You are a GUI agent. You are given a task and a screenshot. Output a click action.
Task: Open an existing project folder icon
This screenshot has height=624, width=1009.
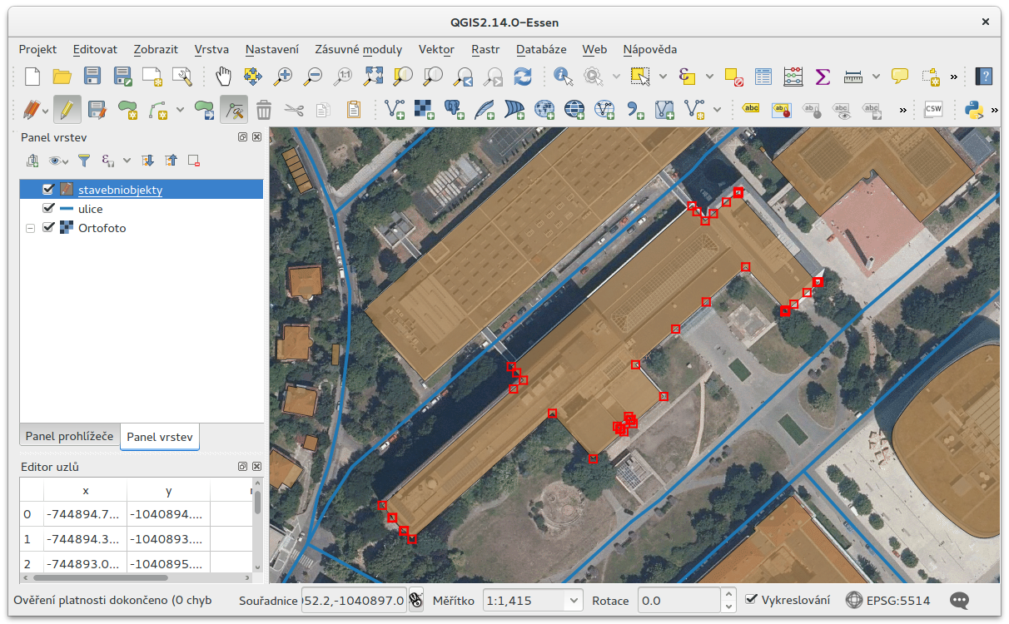[x=62, y=77]
